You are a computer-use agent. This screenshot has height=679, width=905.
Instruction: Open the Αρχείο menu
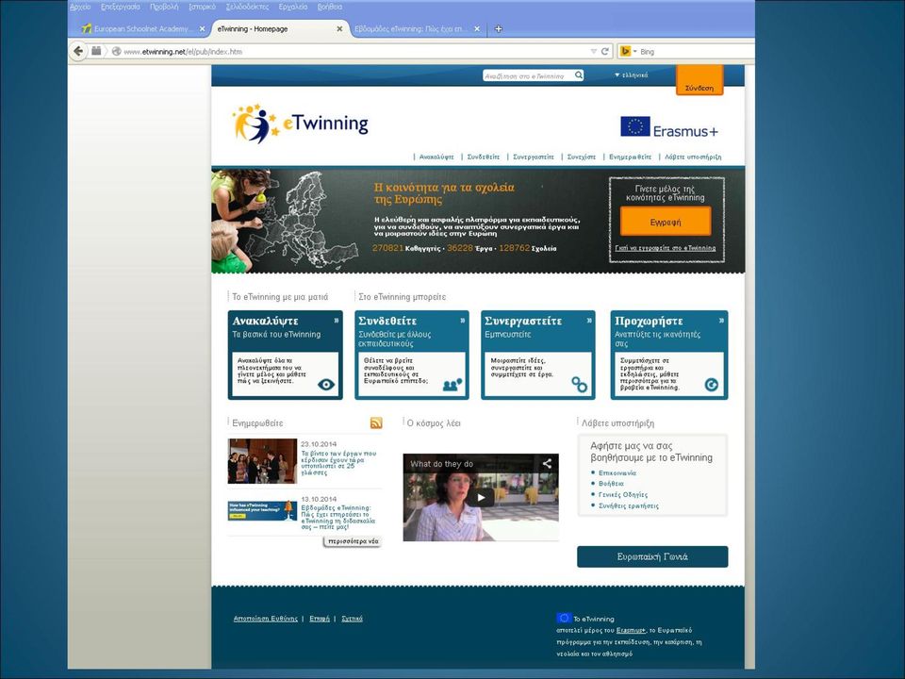(x=80, y=7)
